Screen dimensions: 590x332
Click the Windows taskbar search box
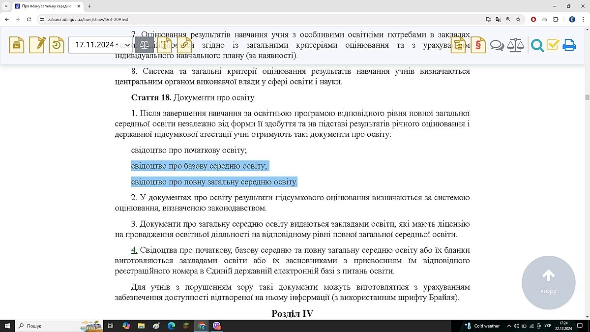47,326
